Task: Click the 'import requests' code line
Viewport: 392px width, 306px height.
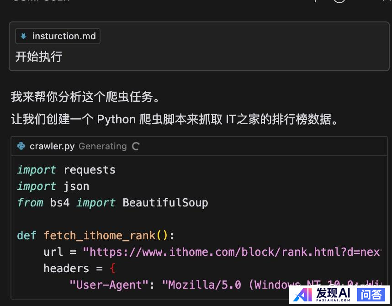Action: (x=66, y=170)
